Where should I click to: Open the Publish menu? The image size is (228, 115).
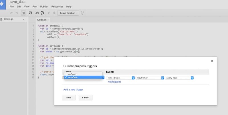44,7
